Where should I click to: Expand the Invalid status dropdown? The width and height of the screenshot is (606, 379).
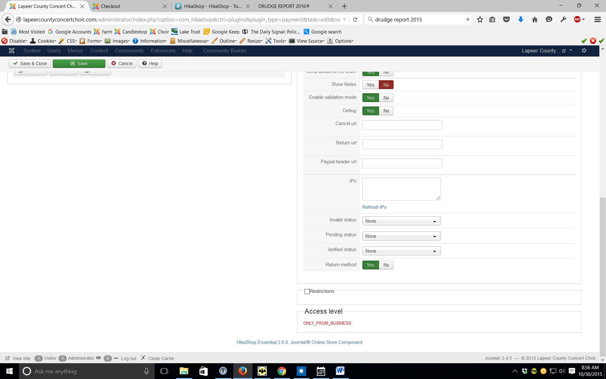coord(401,221)
